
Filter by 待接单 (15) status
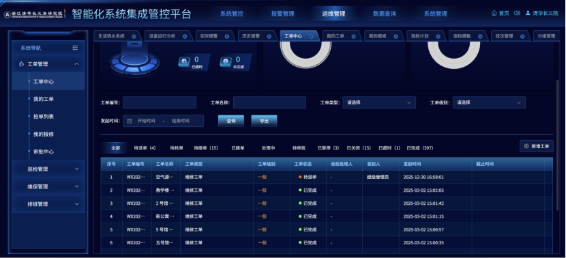[x=206, y=148]
